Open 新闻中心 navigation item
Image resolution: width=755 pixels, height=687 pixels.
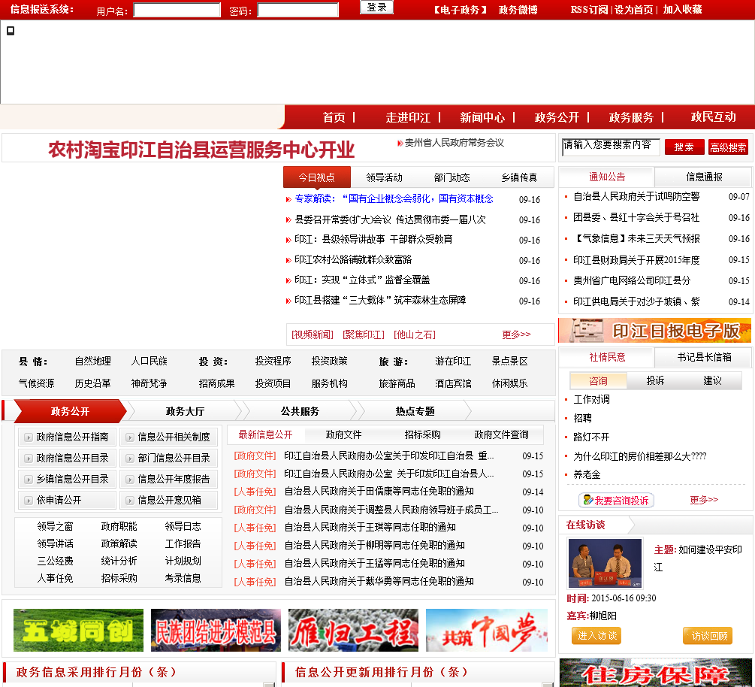tap(482, 117)
